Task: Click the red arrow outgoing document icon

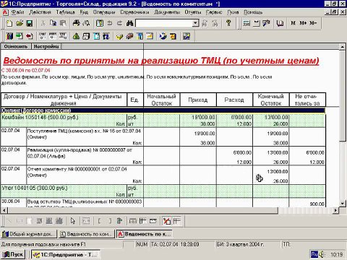Action: click(29, 36)
